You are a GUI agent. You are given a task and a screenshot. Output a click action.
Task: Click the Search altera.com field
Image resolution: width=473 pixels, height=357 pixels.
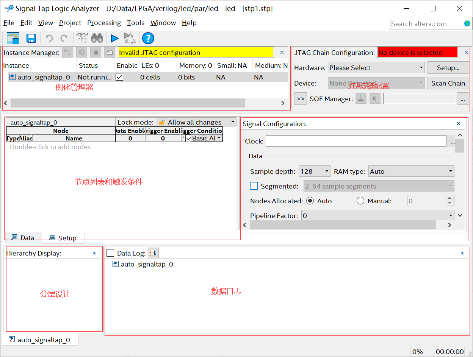(426, 23)
